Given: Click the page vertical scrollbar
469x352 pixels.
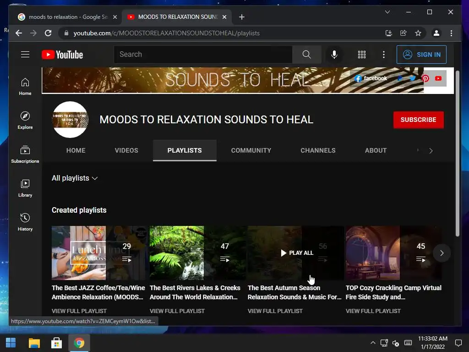Looking at the screenshot, I should (458, 154).
